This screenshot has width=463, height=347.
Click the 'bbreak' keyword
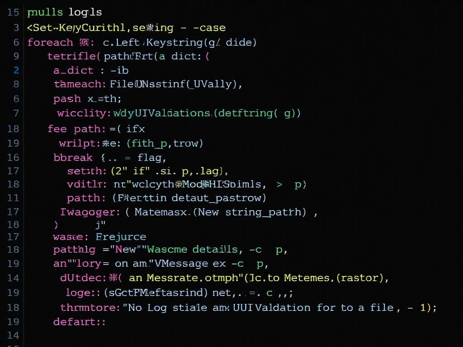(73, 158)
